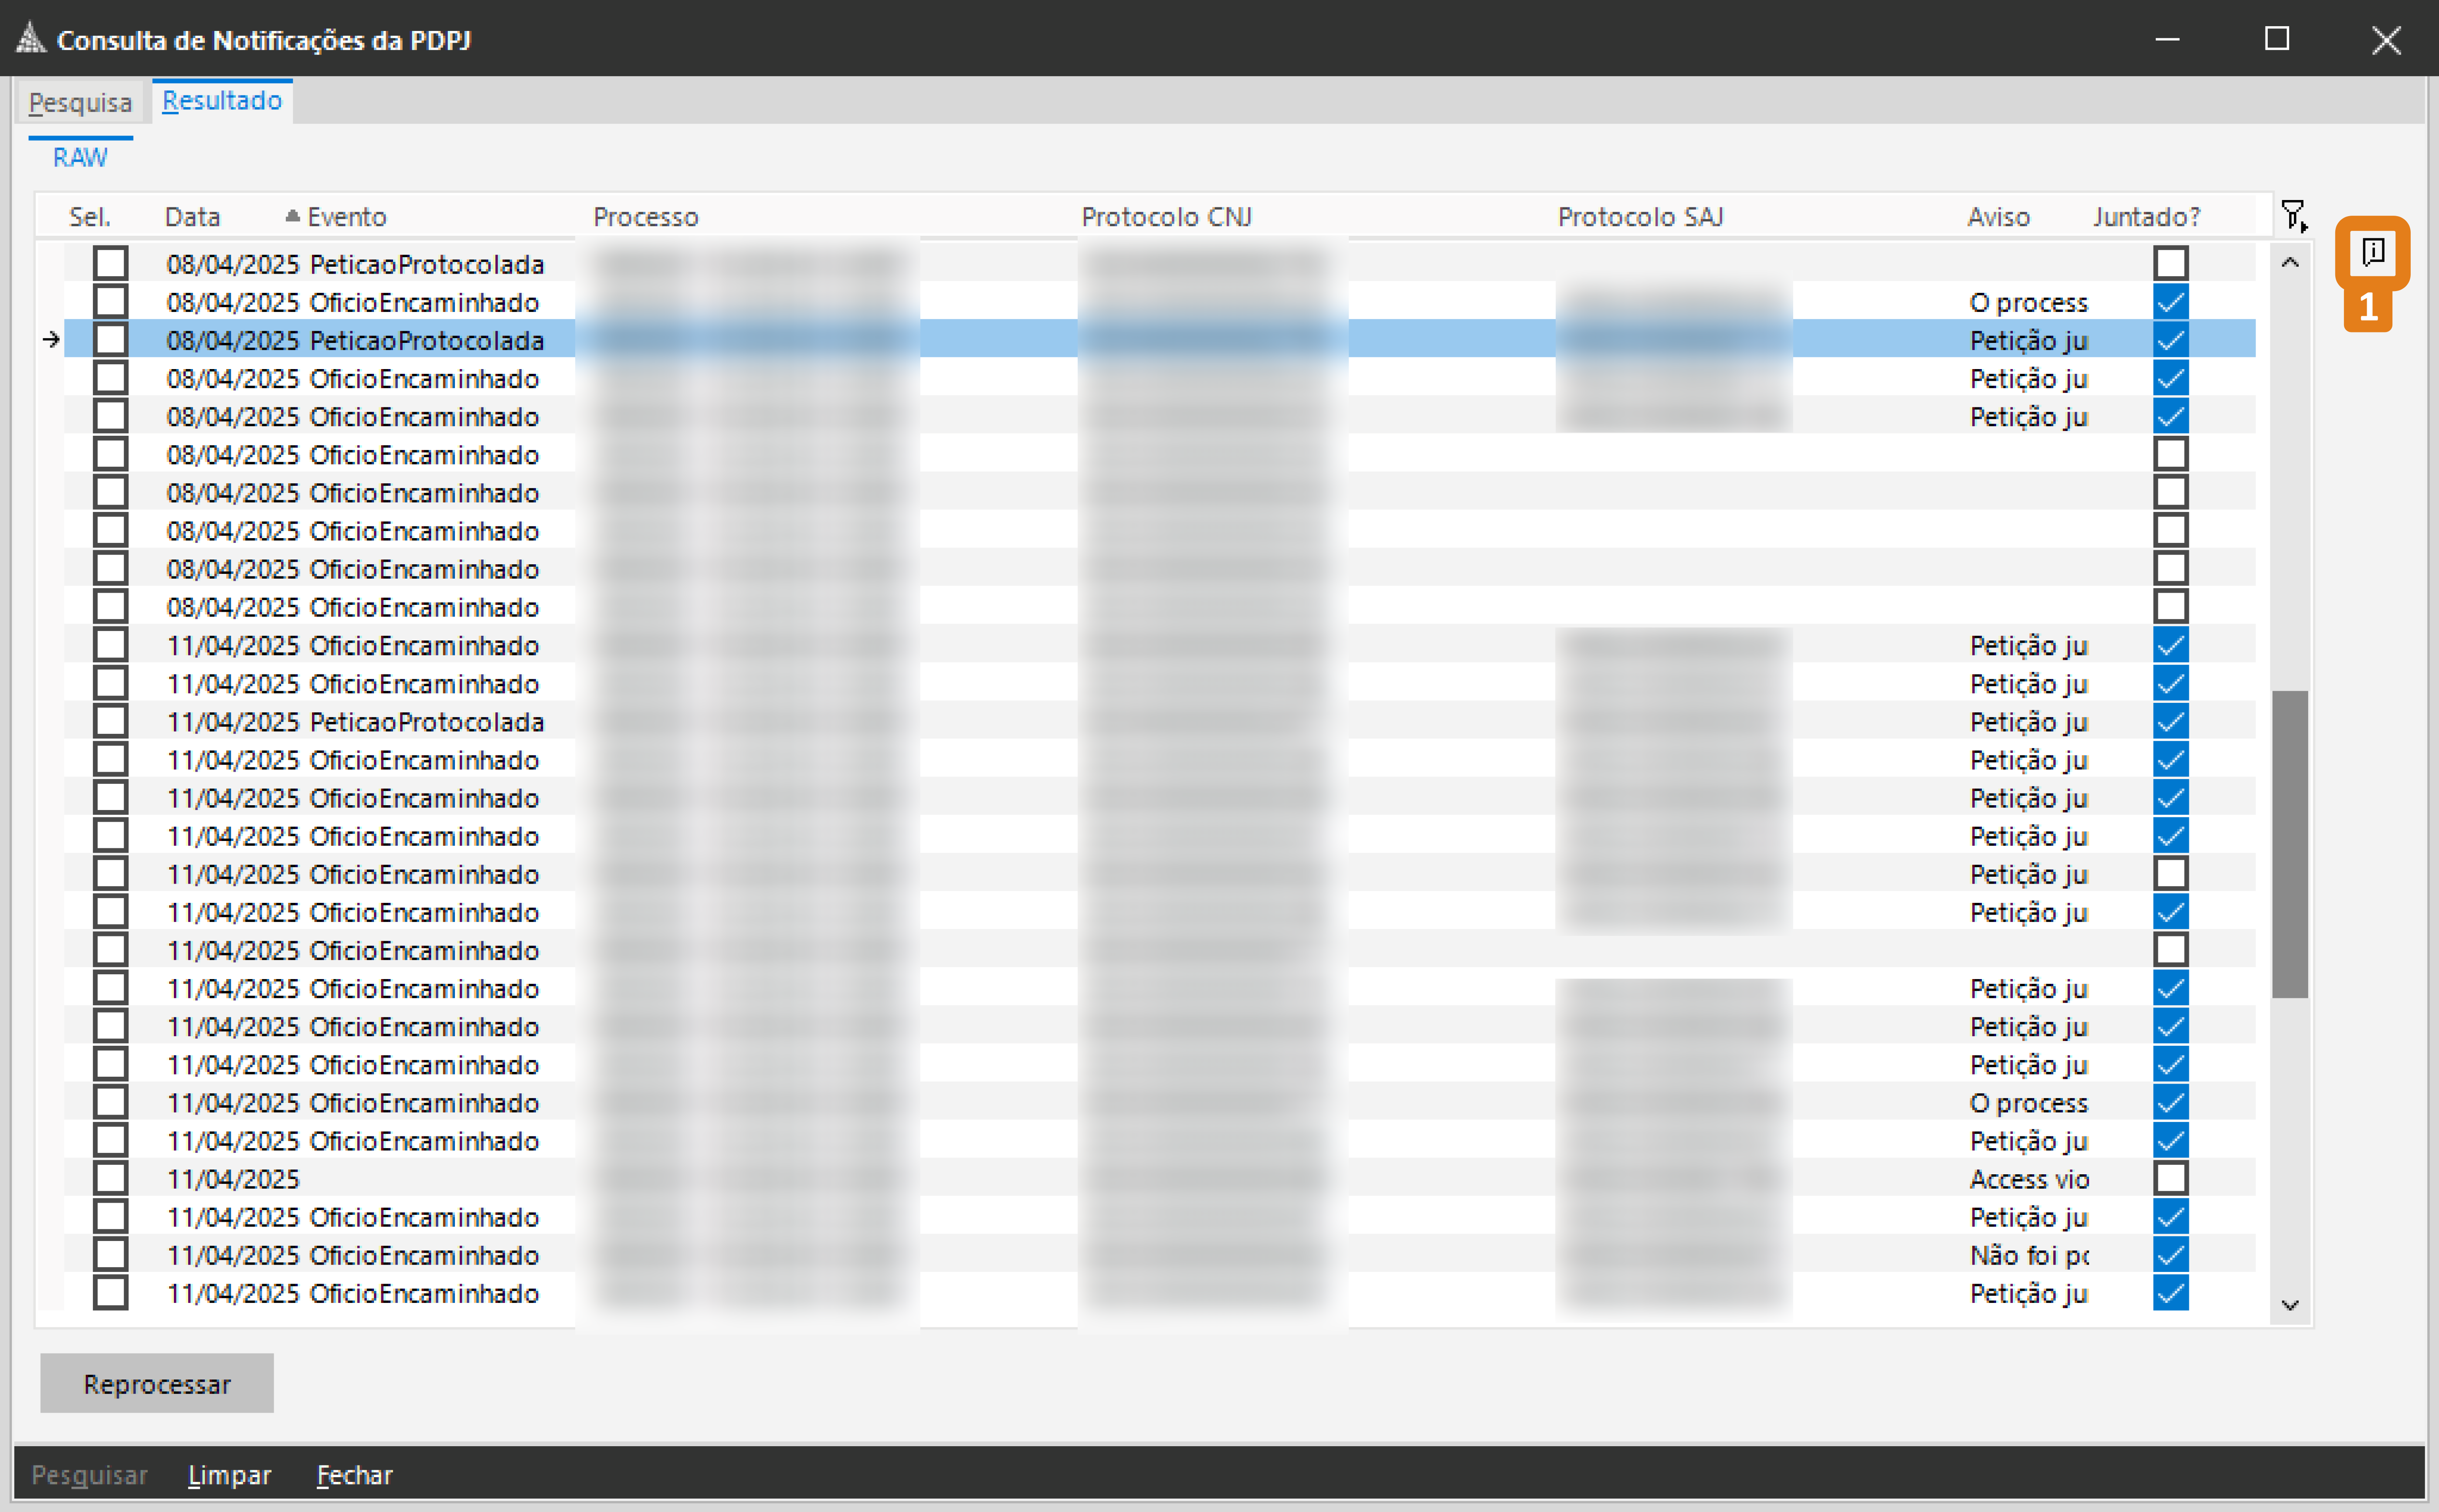Click the application icon in the title bar

point(31,38)
